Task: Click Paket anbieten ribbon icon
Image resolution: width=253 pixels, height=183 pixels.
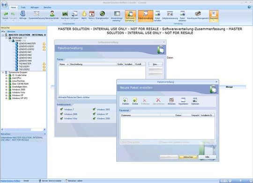Action: [182, 16]
